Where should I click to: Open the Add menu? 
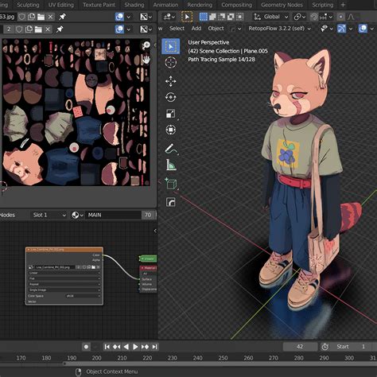(196, 29)
